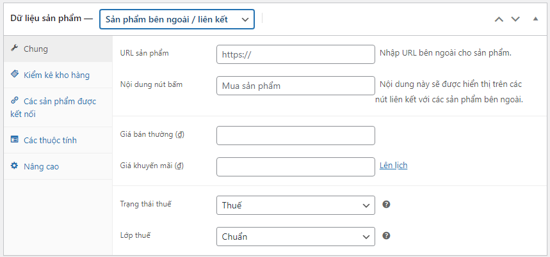Click help icon next to Lớp thuế

[x=386, y=236]
